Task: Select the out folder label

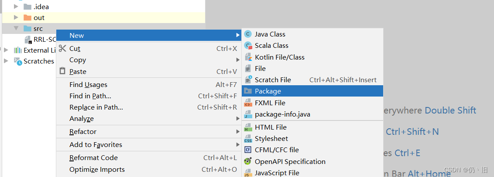Action: (39, 17)
